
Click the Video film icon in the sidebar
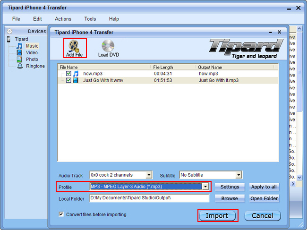19,52
